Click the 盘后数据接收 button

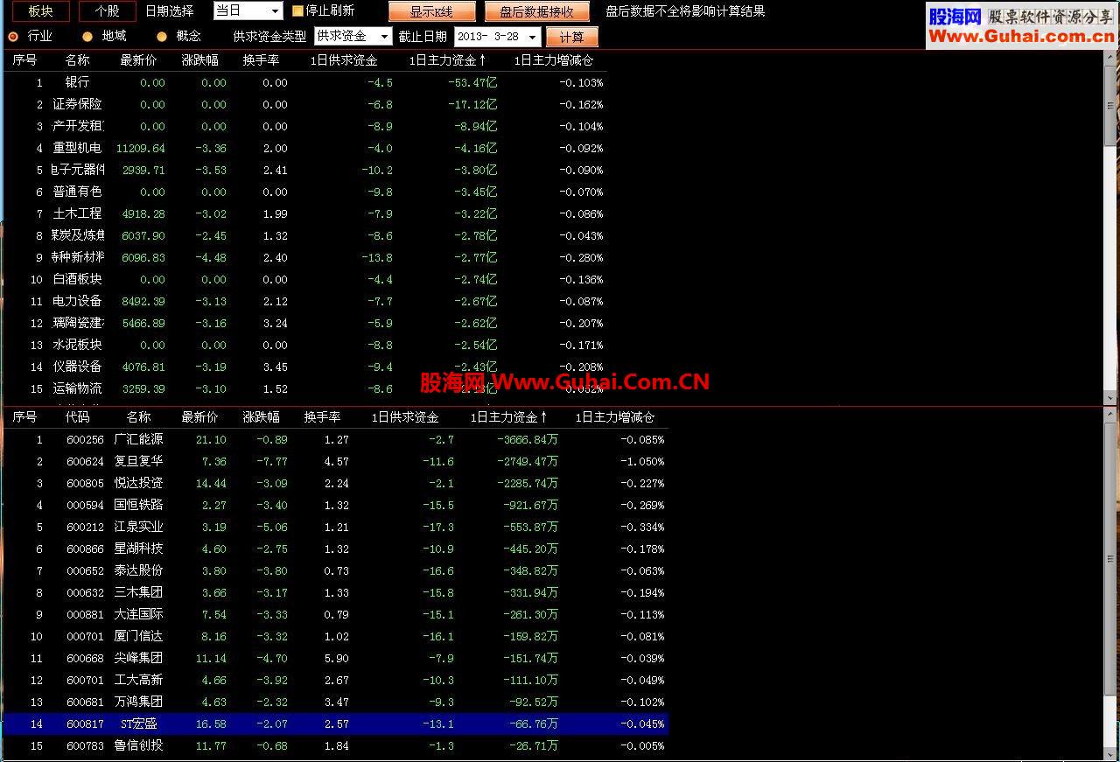(536, 11)
